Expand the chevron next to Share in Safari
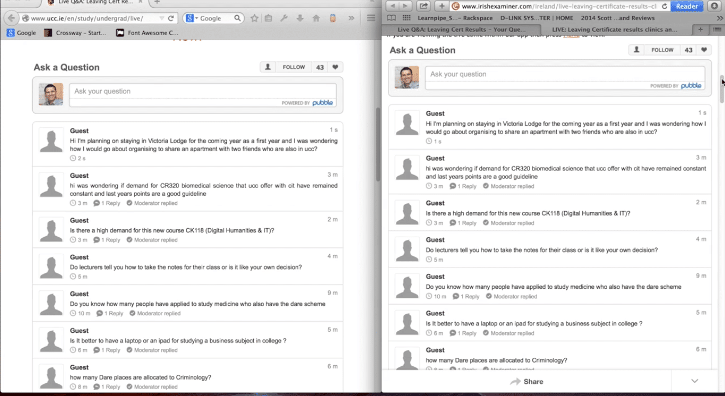725x396 pixels. 695,381
